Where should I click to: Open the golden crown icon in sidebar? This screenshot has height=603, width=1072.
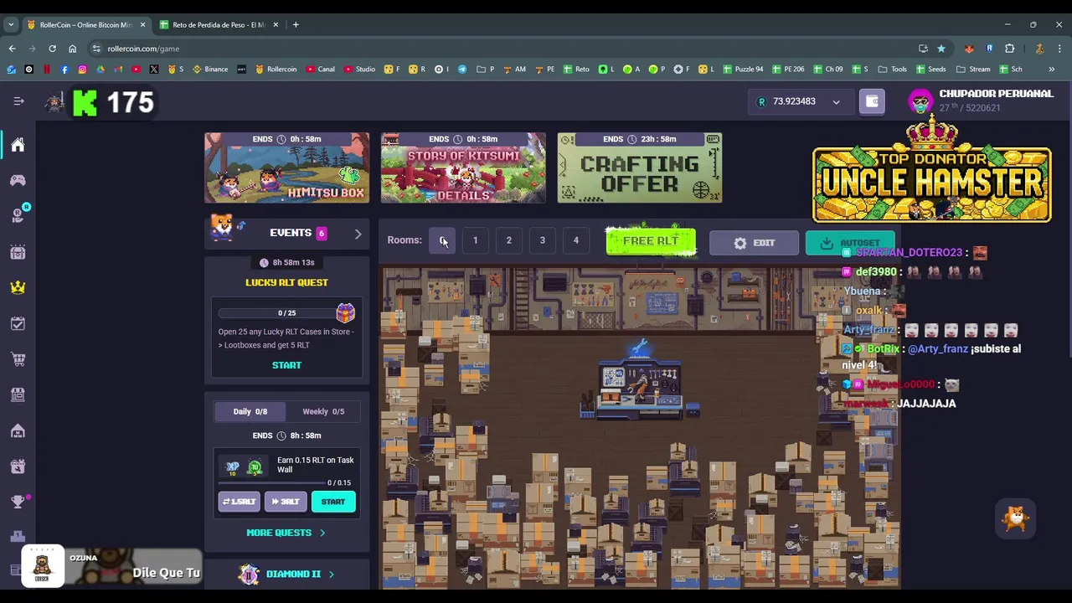(18, 287)
